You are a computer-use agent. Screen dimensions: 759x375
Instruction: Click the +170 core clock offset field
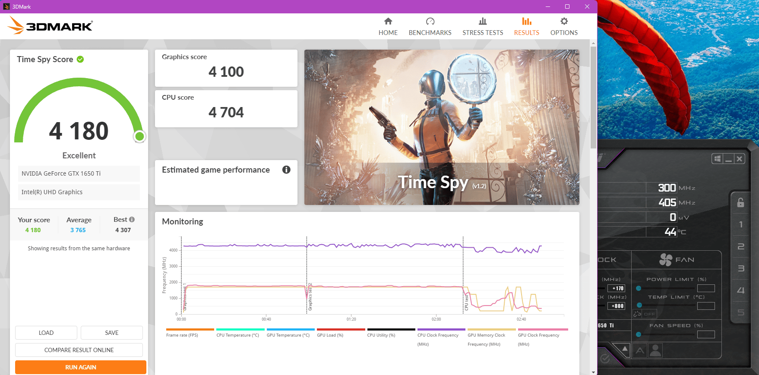616,288
